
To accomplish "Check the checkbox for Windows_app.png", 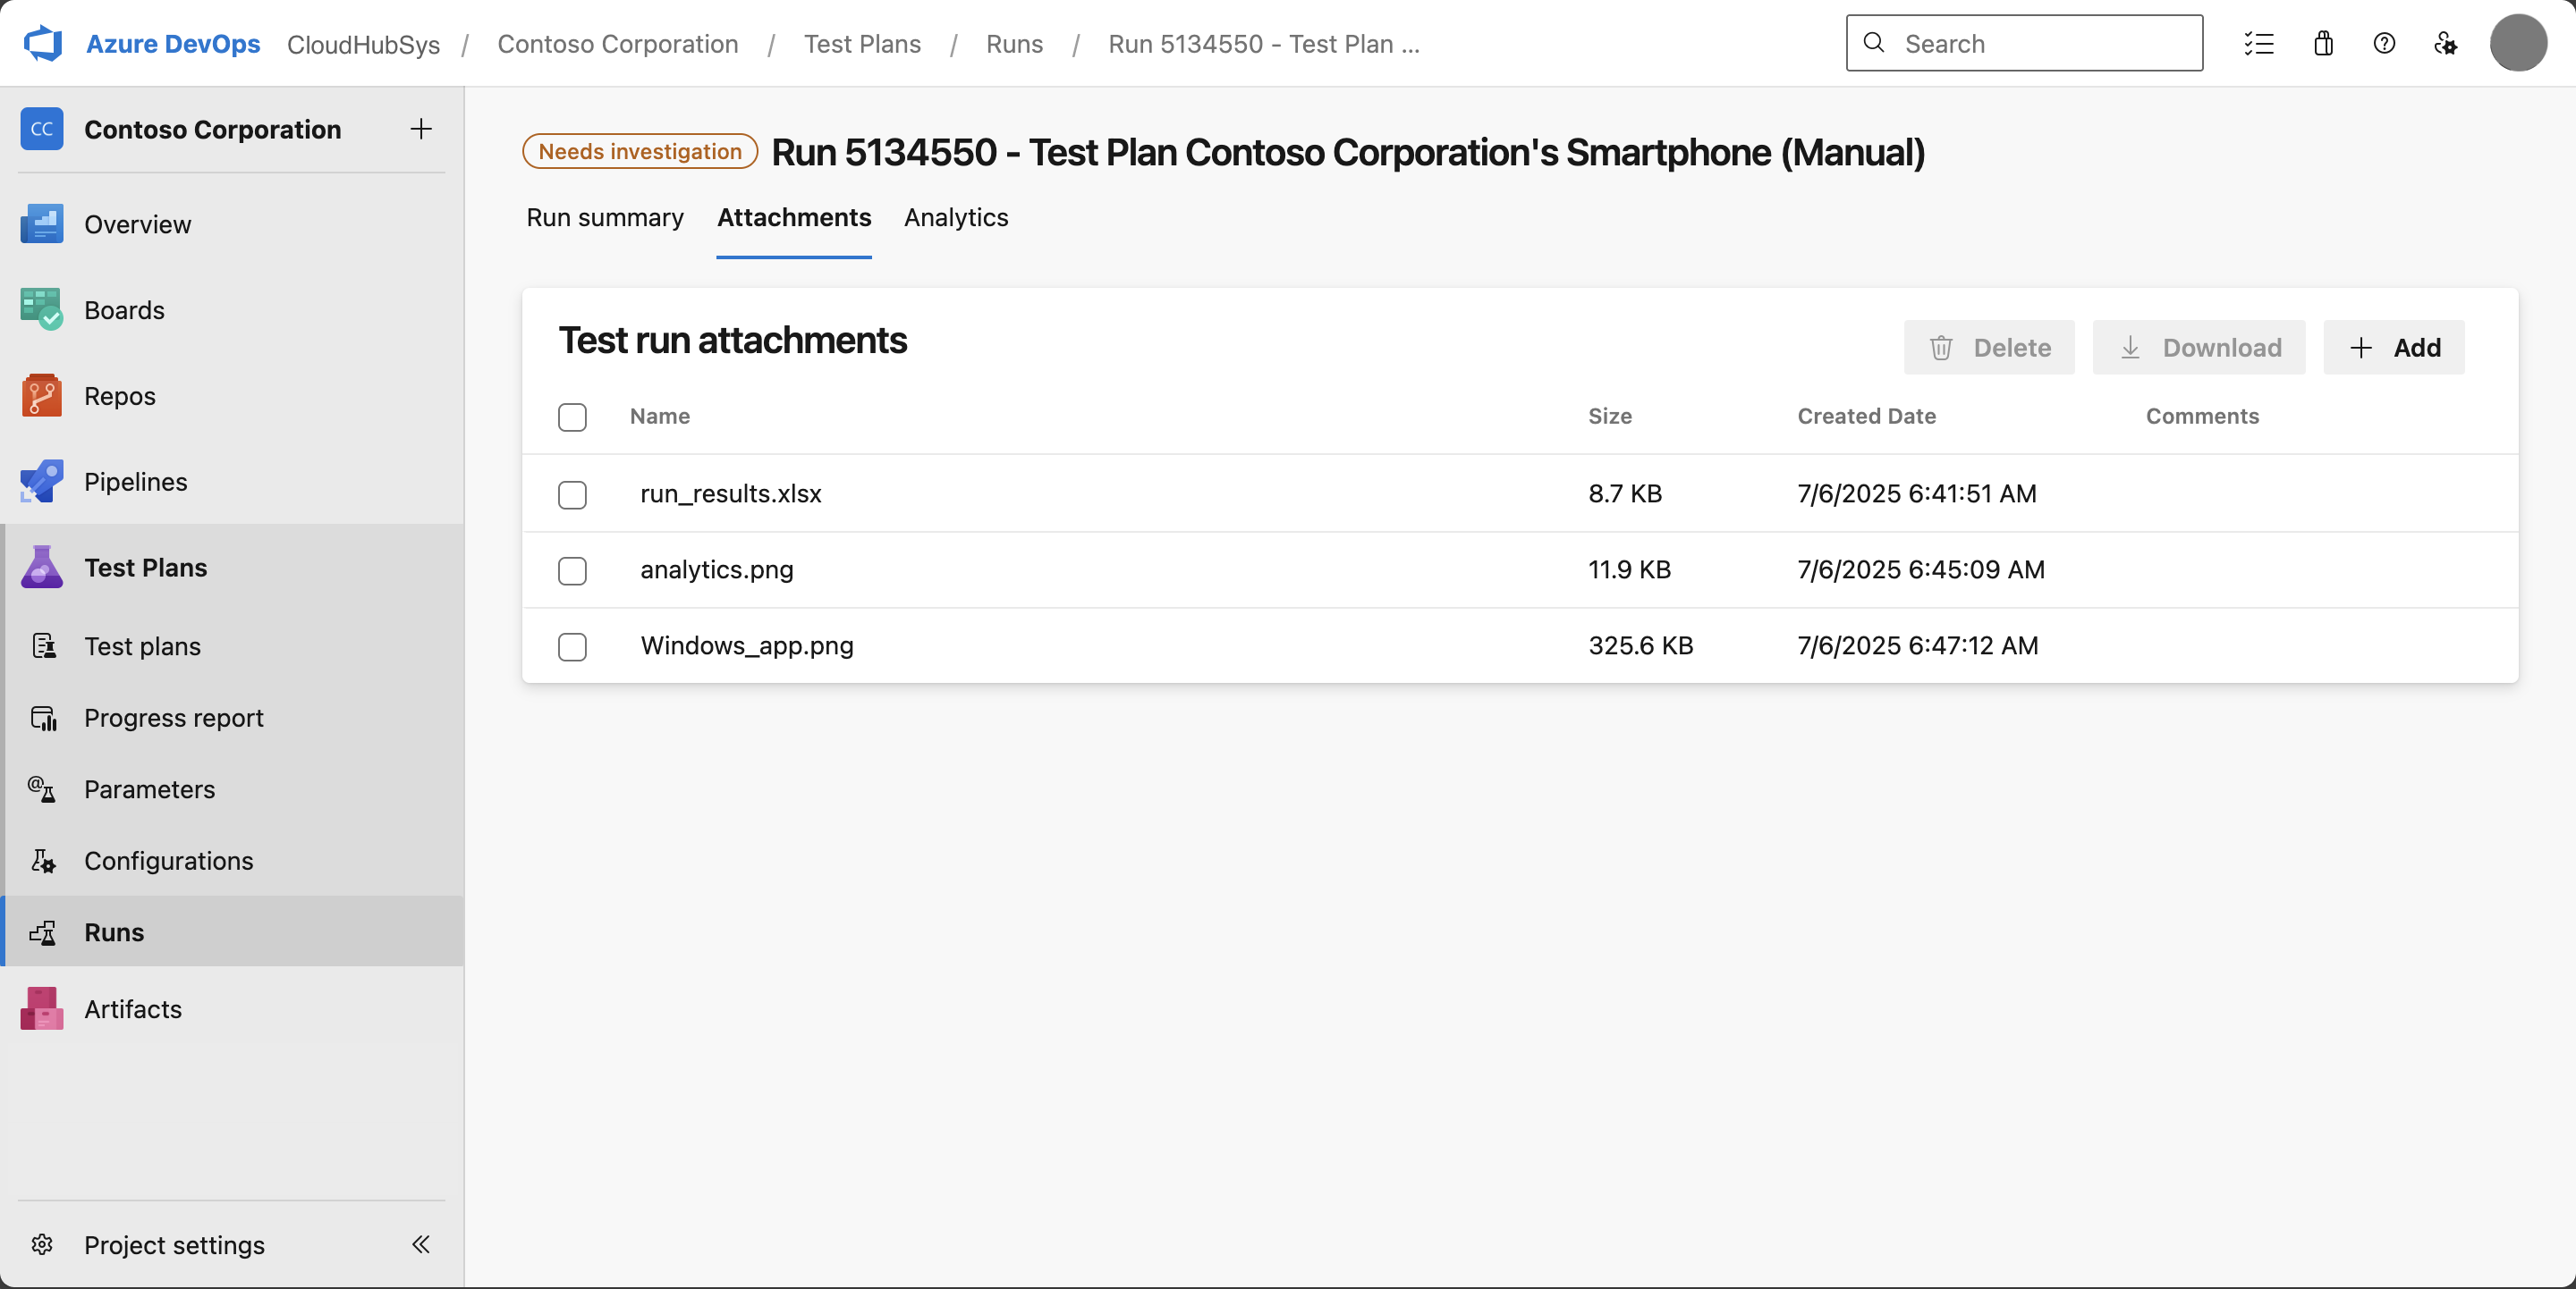I will point(572,647).
